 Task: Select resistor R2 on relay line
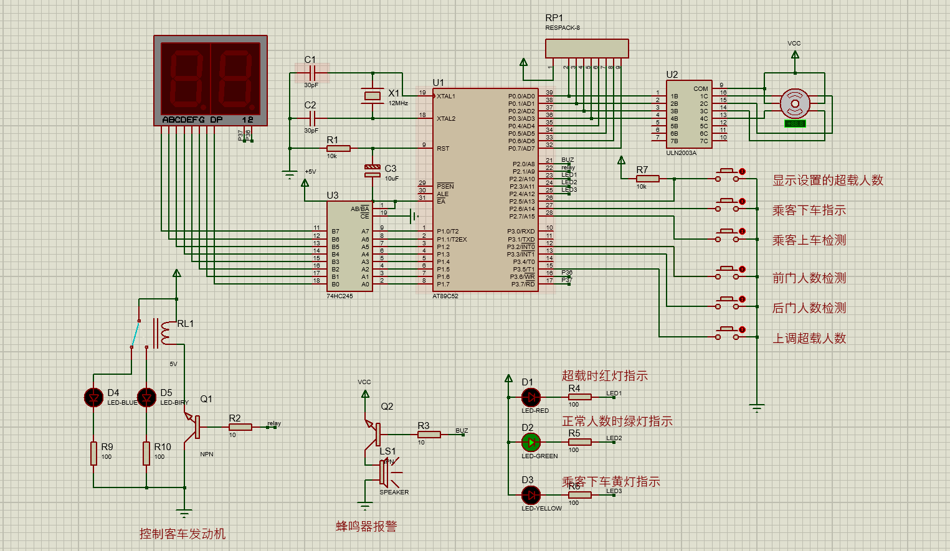pyautogui.click(x=240, y=427)
